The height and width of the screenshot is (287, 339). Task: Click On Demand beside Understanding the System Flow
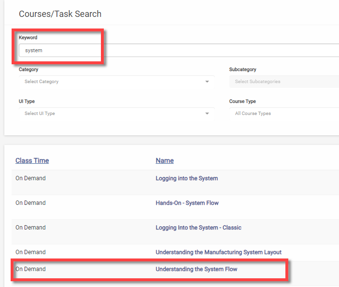coord(30,269)
